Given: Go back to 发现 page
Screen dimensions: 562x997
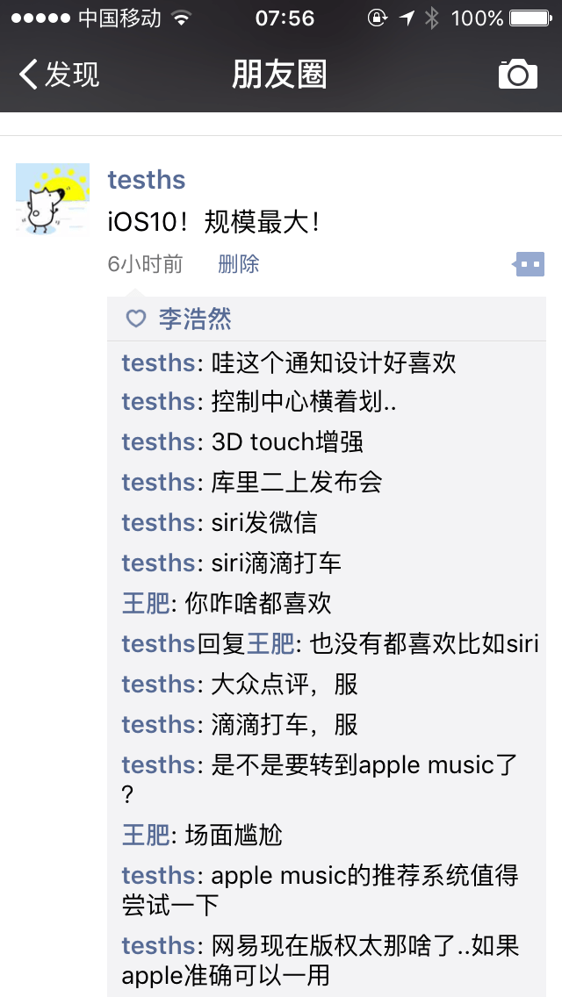Looking at the screenshot, I should point(59,75).
